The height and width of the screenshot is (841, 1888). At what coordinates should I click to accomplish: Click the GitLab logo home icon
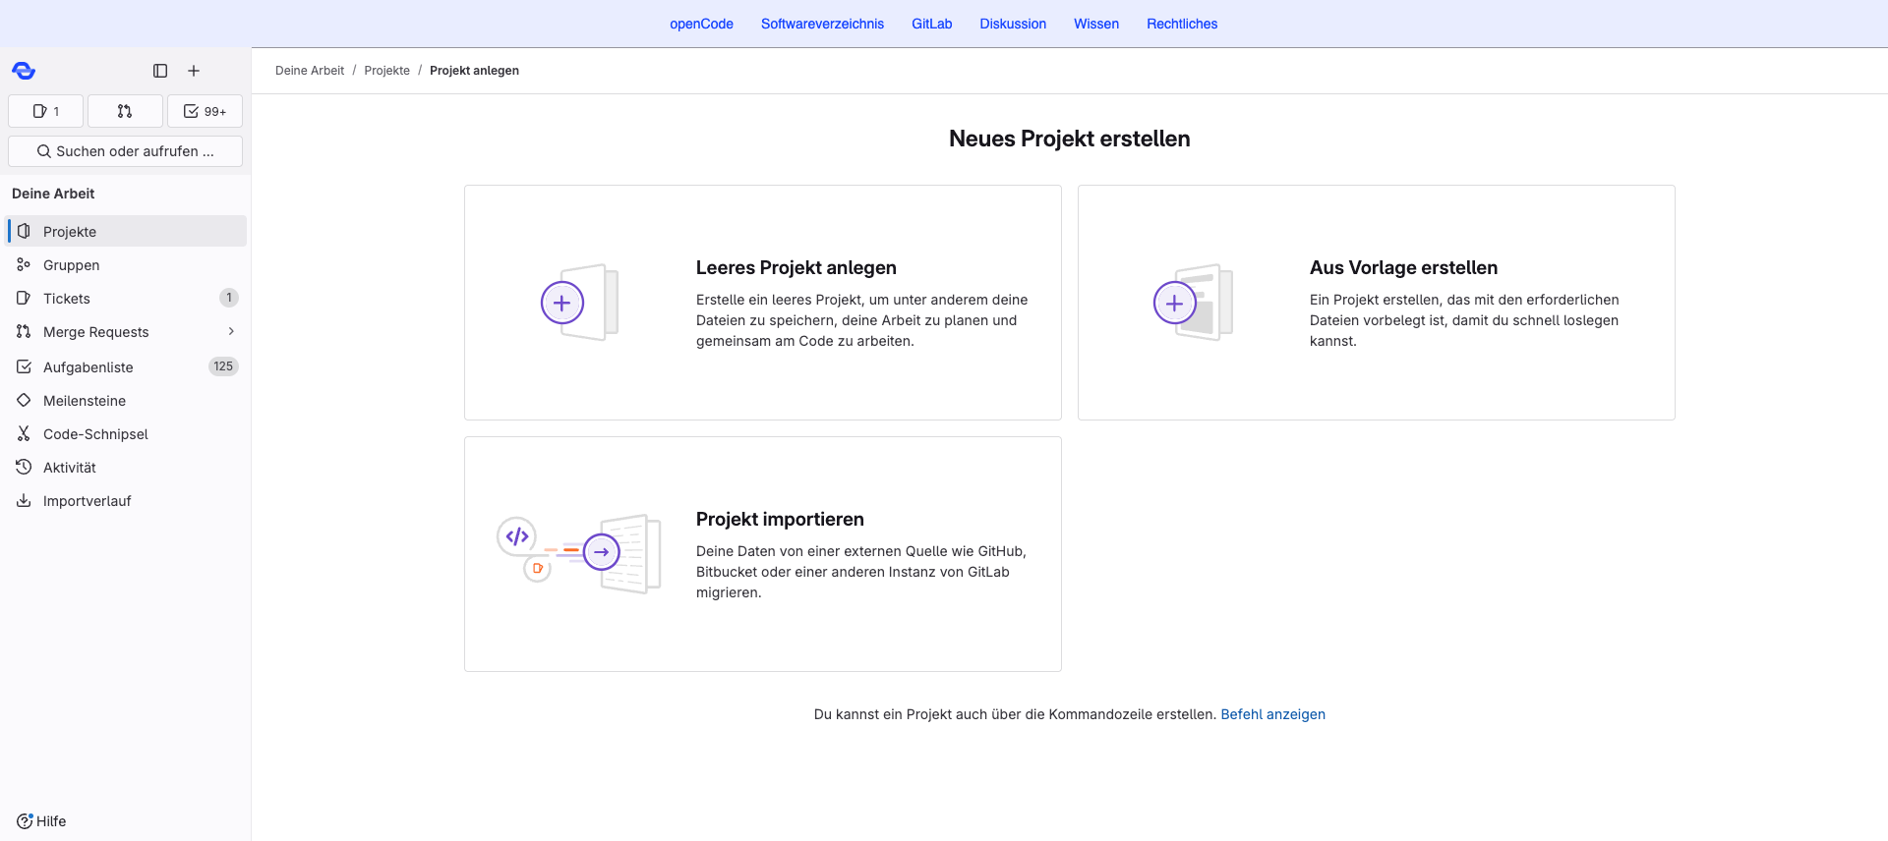click(x=24, y=71)
